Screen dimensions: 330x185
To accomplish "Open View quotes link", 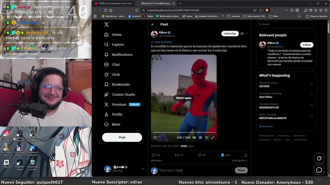I will click(x=240, y=161).
